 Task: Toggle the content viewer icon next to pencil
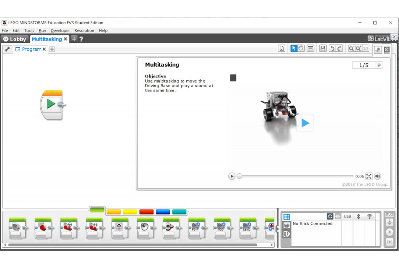[387, 49]
